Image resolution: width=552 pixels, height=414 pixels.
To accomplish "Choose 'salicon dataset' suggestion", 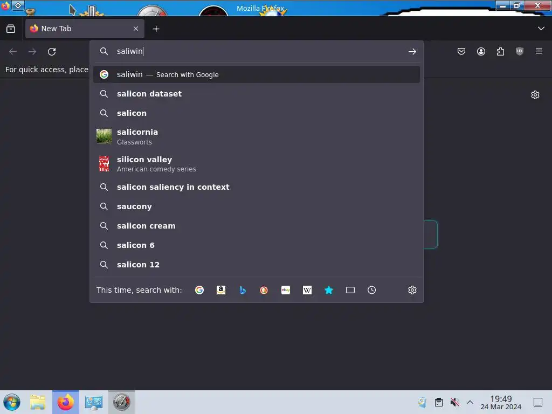I will (256, 94).
